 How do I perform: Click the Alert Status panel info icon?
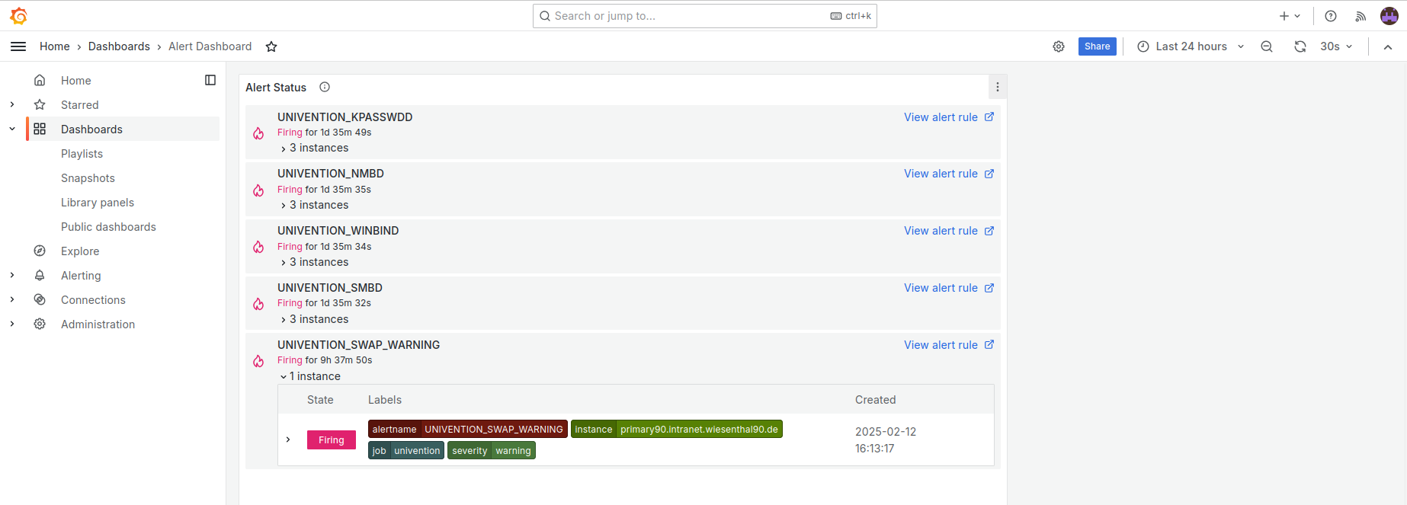click(x=325, y=87)
